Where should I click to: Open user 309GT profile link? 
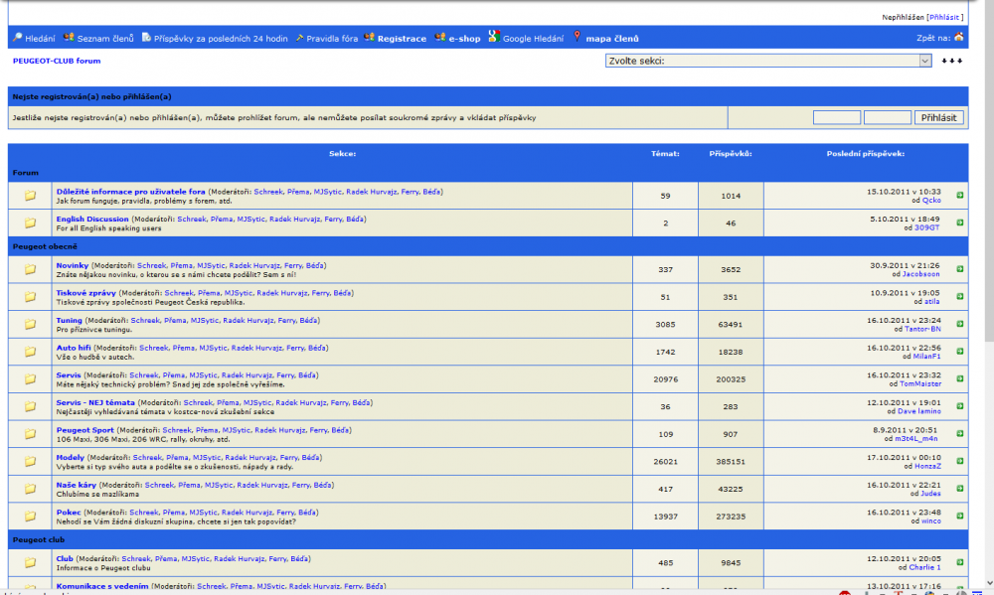click(x=927, y=227)
